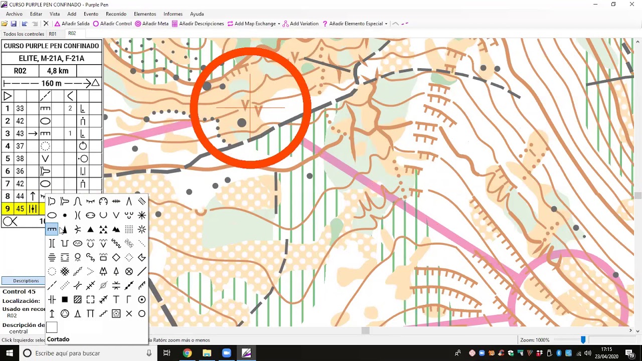Select the highlighted cliff (Cortado) symbol
This screenshot has height=361, width=642.
(52, 229)
